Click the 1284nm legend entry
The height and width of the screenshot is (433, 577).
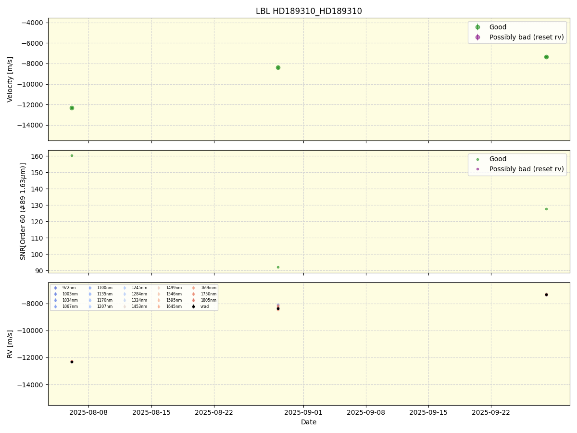click(139, 294)
